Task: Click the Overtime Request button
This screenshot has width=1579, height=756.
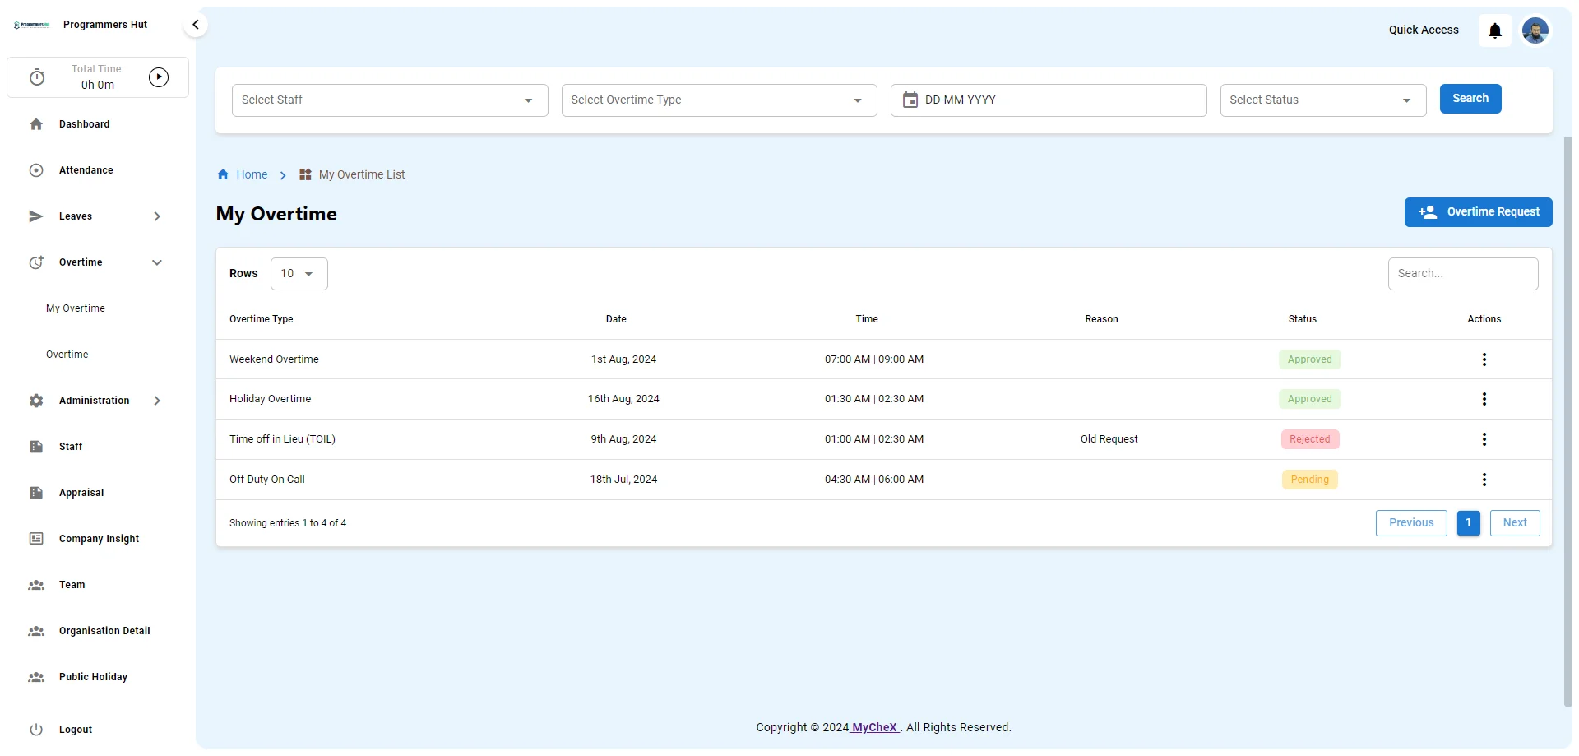Action: point(1478,212)
